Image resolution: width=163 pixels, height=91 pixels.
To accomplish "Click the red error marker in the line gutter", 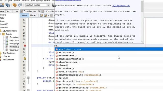I will point(25,45).
